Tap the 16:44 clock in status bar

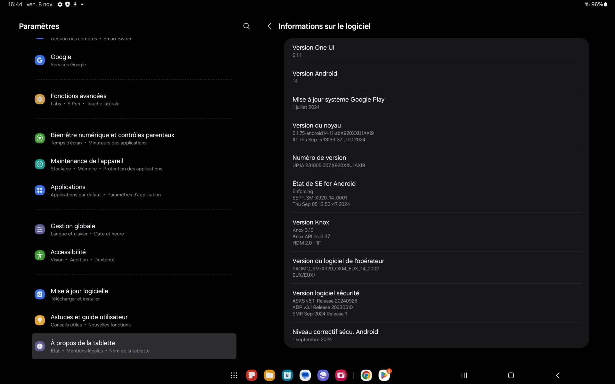15,4
